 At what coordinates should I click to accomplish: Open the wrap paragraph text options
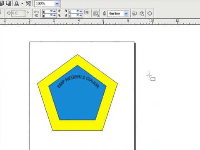[96, 14]
